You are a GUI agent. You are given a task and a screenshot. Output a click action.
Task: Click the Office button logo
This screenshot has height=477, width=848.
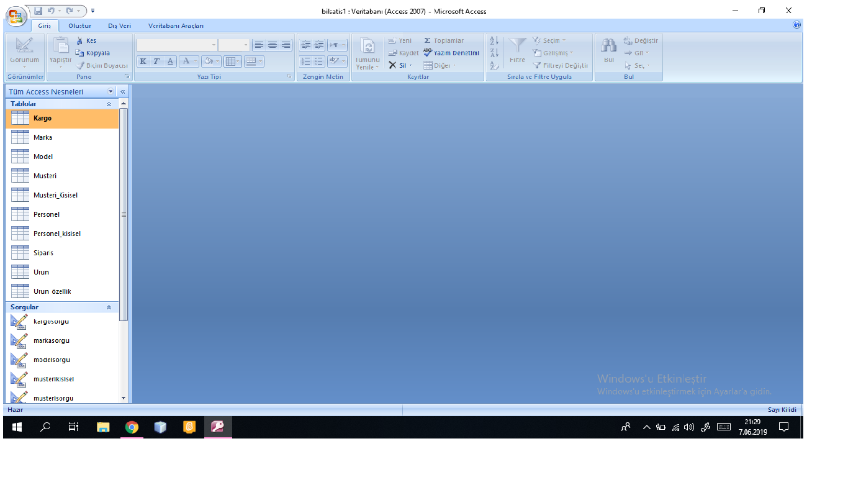pyautogui.click(x=16, y=15)
